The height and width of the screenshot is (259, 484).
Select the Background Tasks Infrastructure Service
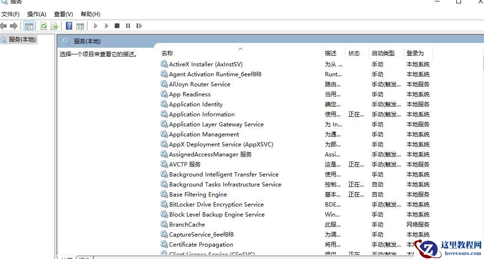pyautogui.click(x=226, y=185)
